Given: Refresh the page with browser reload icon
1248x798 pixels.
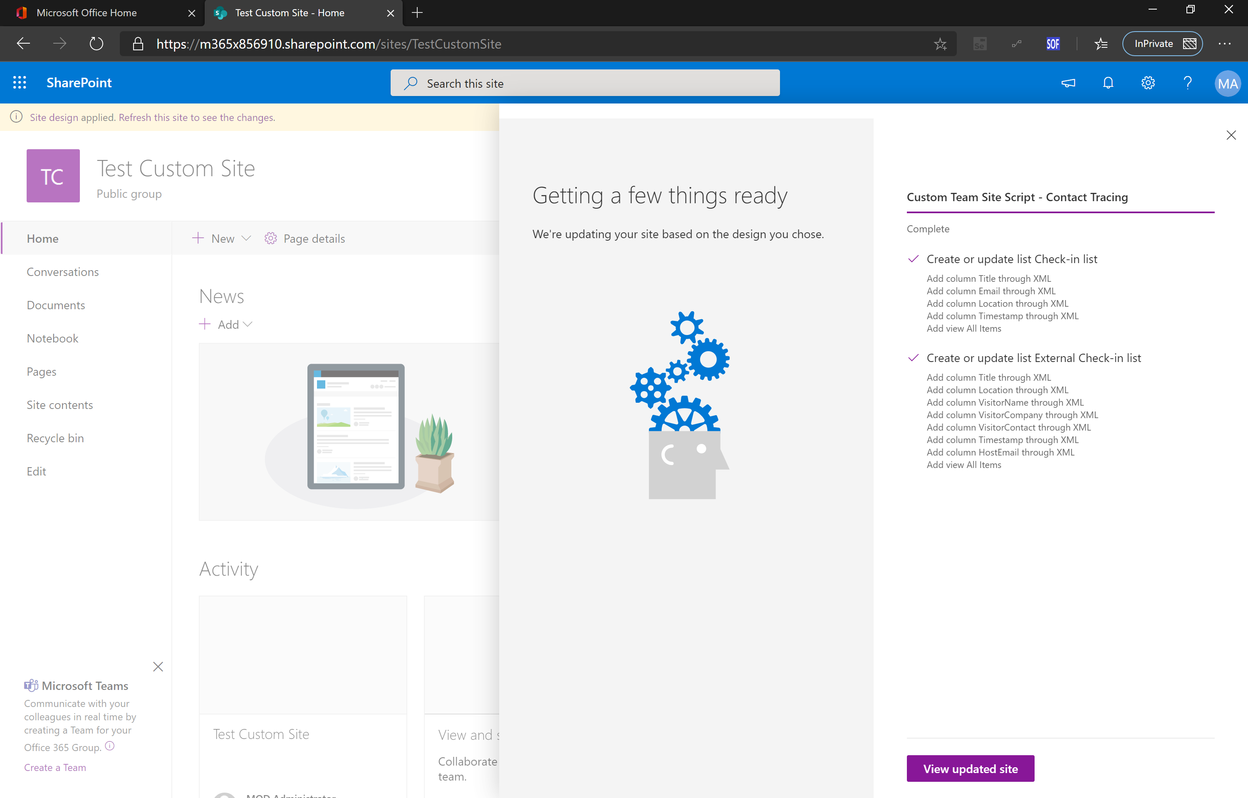Looking at the screenshot, I should pyautogui.click(x=97, y=44).
